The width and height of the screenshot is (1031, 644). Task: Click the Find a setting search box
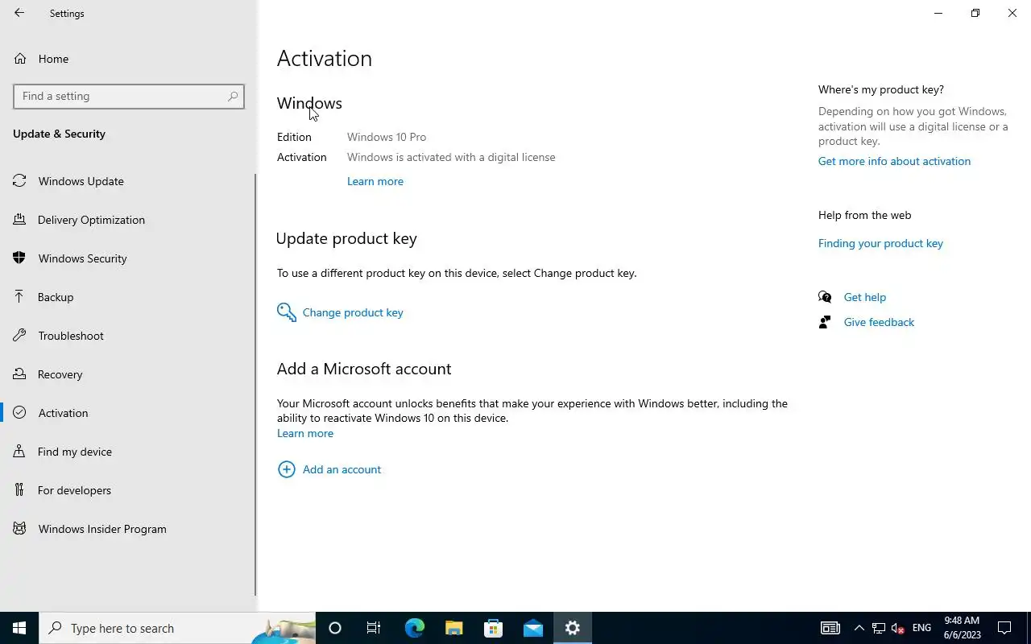[129, 96]
